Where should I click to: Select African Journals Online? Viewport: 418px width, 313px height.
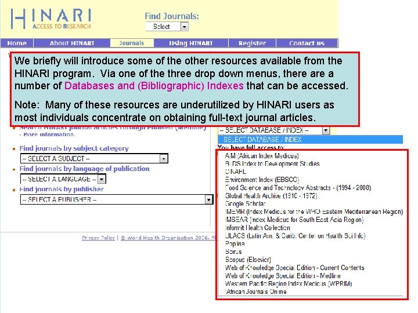pyautogui.click(x=256, y=292)
